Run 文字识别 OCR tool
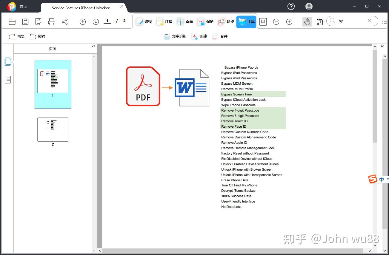The image size is (389, 255). click(175, 36)
